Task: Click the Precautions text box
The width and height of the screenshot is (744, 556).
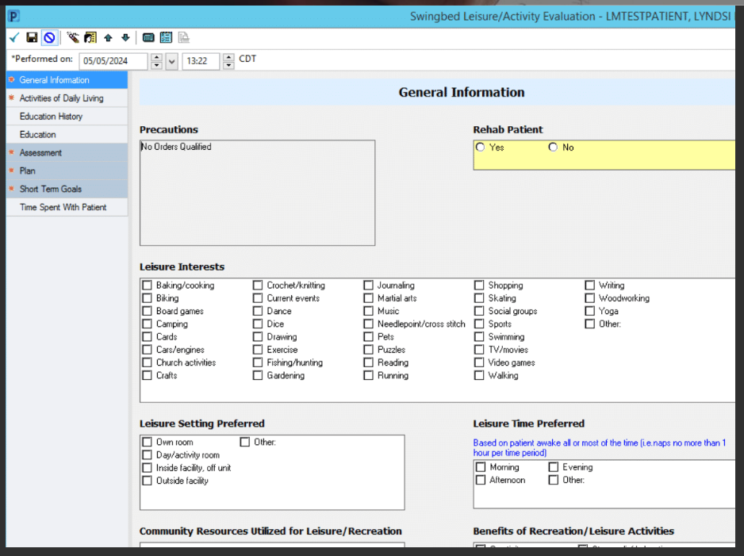Action: (x=258, y=193)
